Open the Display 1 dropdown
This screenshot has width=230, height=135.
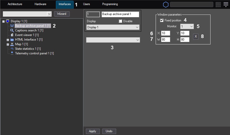click(x=113, y=27)
